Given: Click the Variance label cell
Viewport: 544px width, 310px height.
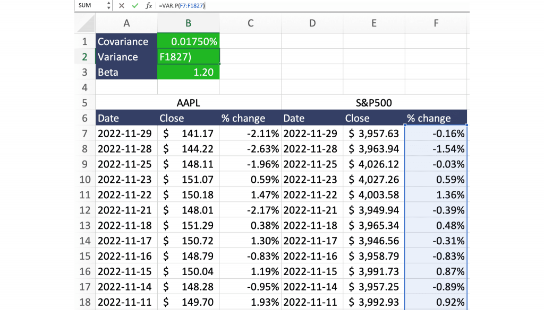Looking at the screenshot, I should (x=126, y=57).
